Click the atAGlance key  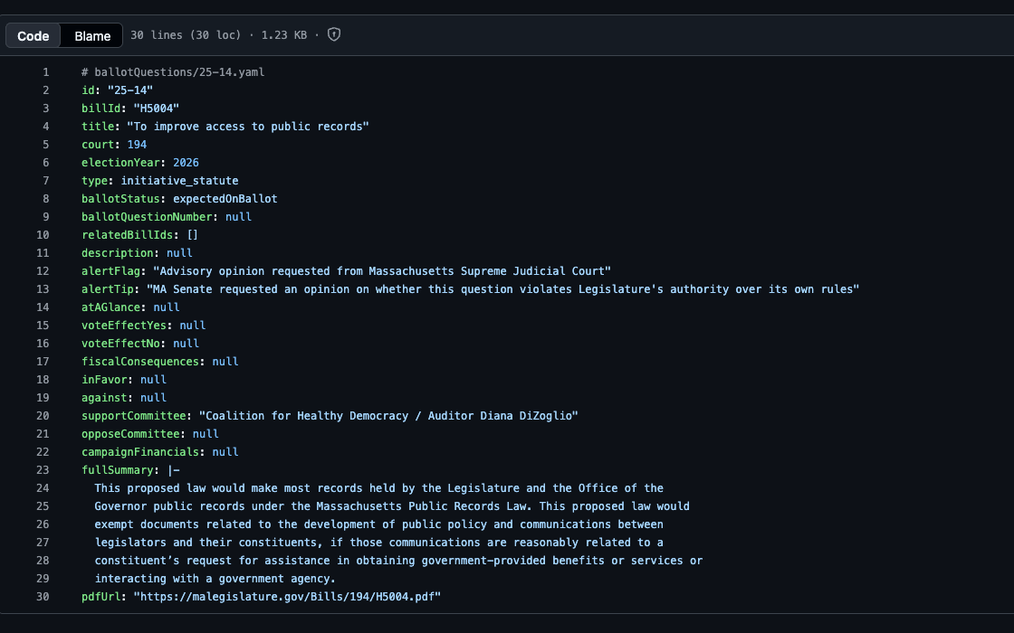coord(110,307)
